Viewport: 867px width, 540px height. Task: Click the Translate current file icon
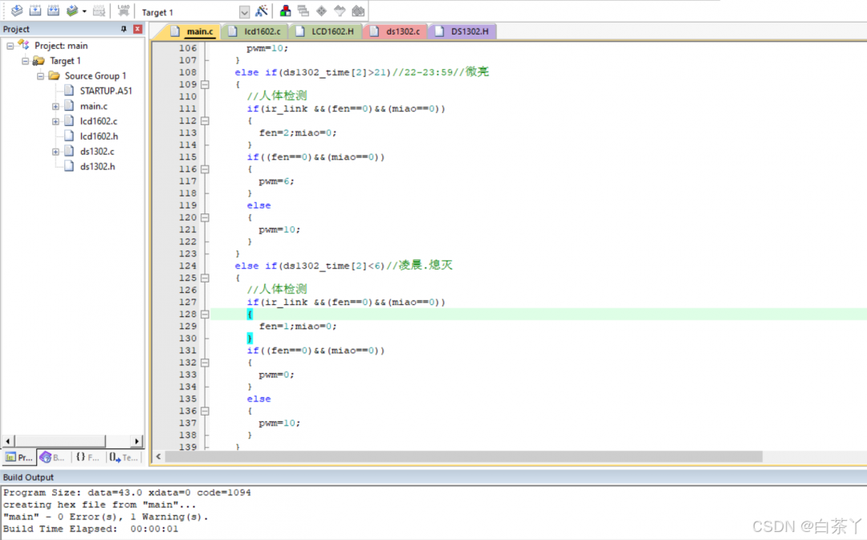pyautogui.click(x=16, y=11)
